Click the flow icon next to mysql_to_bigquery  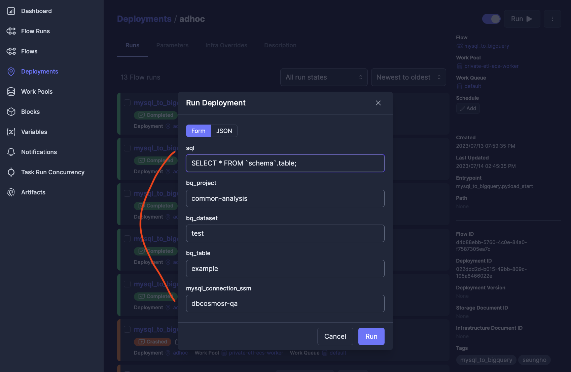point(459,46)
